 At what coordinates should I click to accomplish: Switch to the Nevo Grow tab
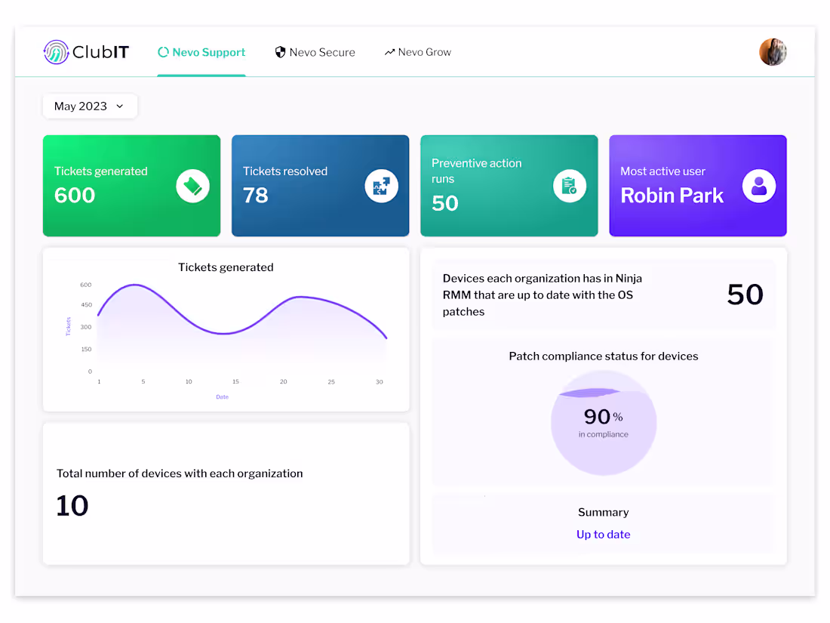pyautogui.click(x=418, y=52)
